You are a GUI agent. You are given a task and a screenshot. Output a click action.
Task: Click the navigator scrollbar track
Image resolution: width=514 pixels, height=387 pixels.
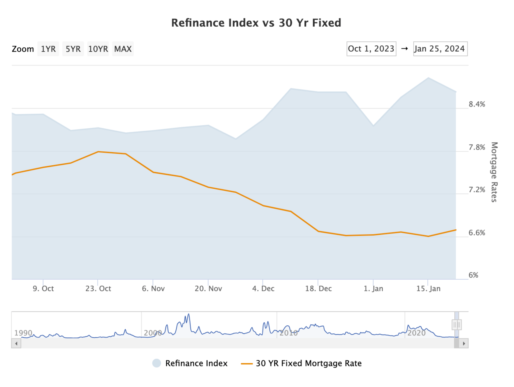237,343
